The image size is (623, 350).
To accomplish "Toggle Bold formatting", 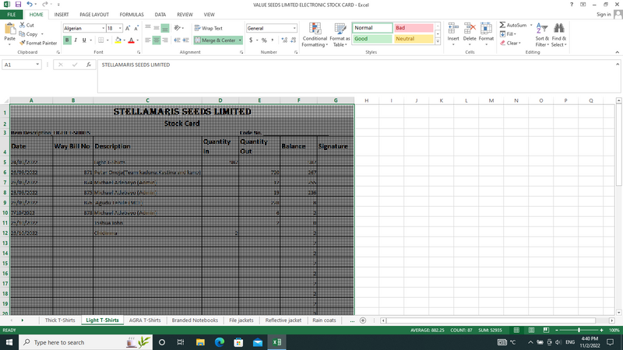I will click(67, 40).
